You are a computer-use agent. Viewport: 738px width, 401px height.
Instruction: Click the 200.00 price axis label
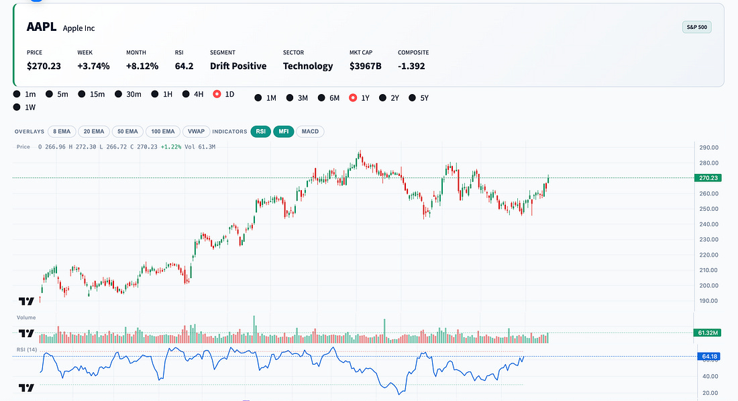[x=709, y=285]
